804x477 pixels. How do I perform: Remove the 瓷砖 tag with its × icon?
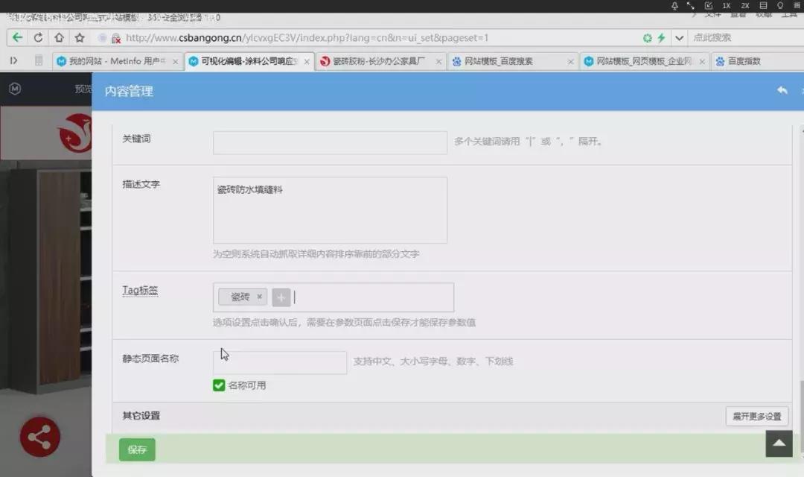[x=259, y=297]
